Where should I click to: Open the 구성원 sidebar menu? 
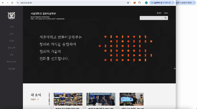tap(11, 41)
